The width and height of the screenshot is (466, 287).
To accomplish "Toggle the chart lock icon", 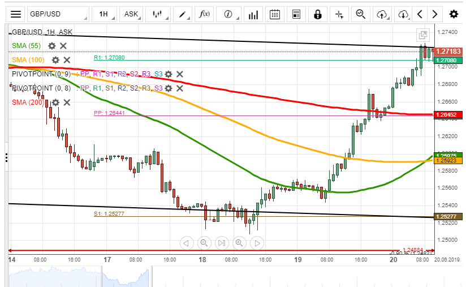I will point(318,14).
